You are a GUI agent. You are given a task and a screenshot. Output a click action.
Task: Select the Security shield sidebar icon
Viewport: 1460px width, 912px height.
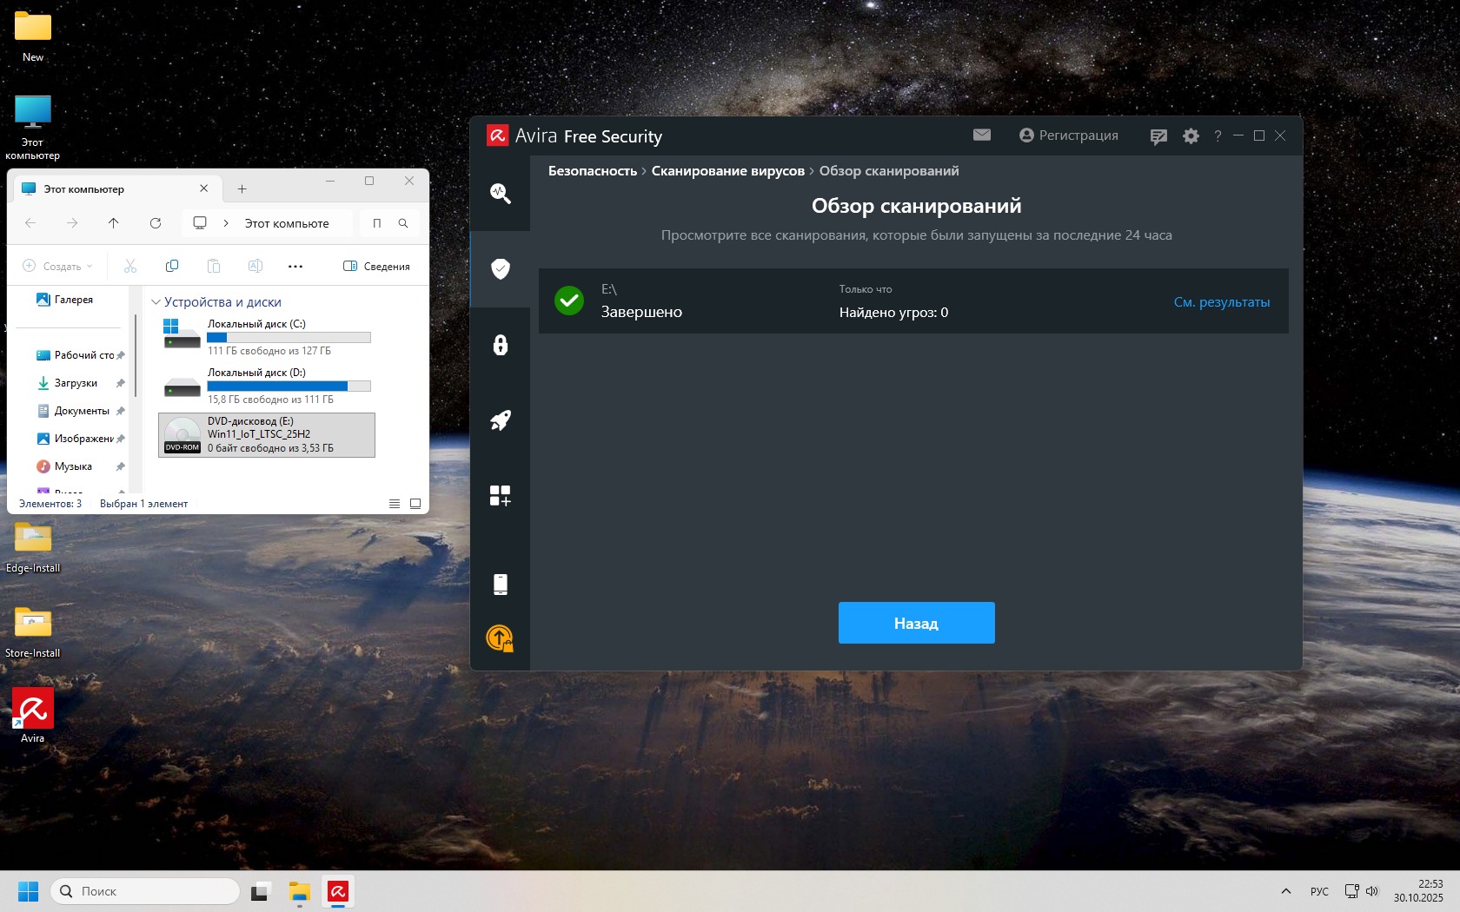500,269
